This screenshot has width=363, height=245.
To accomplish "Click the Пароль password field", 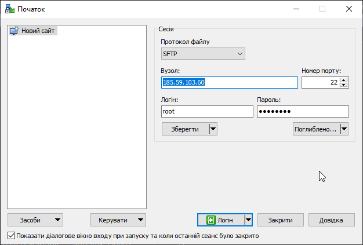I will pyautogui.click(x=303, y=111).
